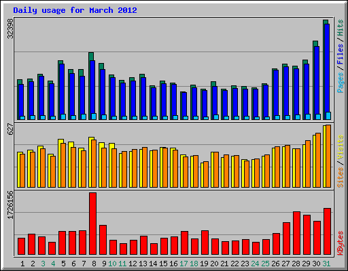Click day 10 weekend label
Screen dimensions: 348x271
point(112,264)
